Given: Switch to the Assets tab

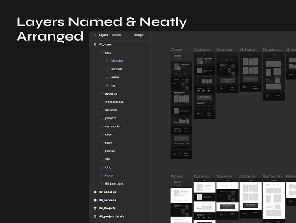Looking at the screenshot, I should click(x=117, y=35).
